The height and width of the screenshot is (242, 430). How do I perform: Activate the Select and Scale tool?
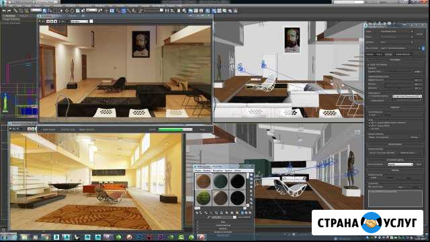[78, 11]
